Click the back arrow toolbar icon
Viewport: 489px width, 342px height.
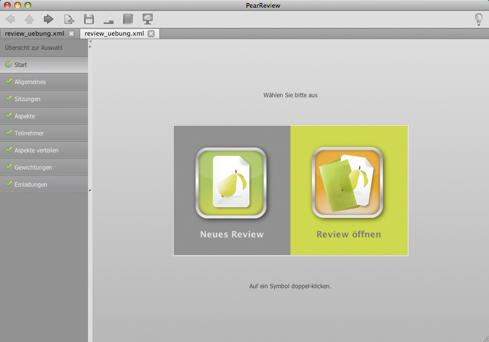[x=10, y=19]
